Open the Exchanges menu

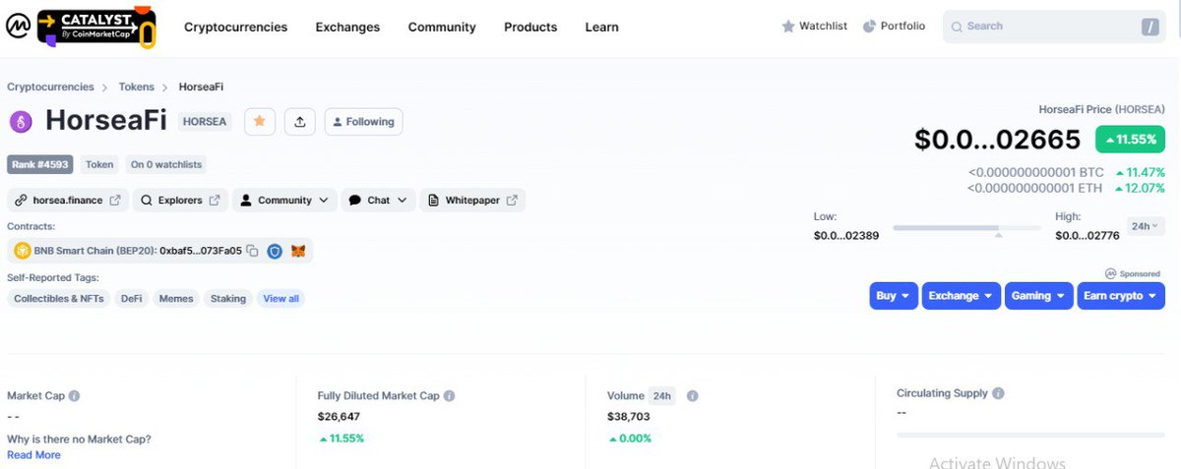tap(347, 28)
